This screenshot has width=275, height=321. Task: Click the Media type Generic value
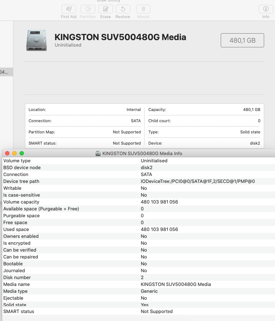pos(149,291)
